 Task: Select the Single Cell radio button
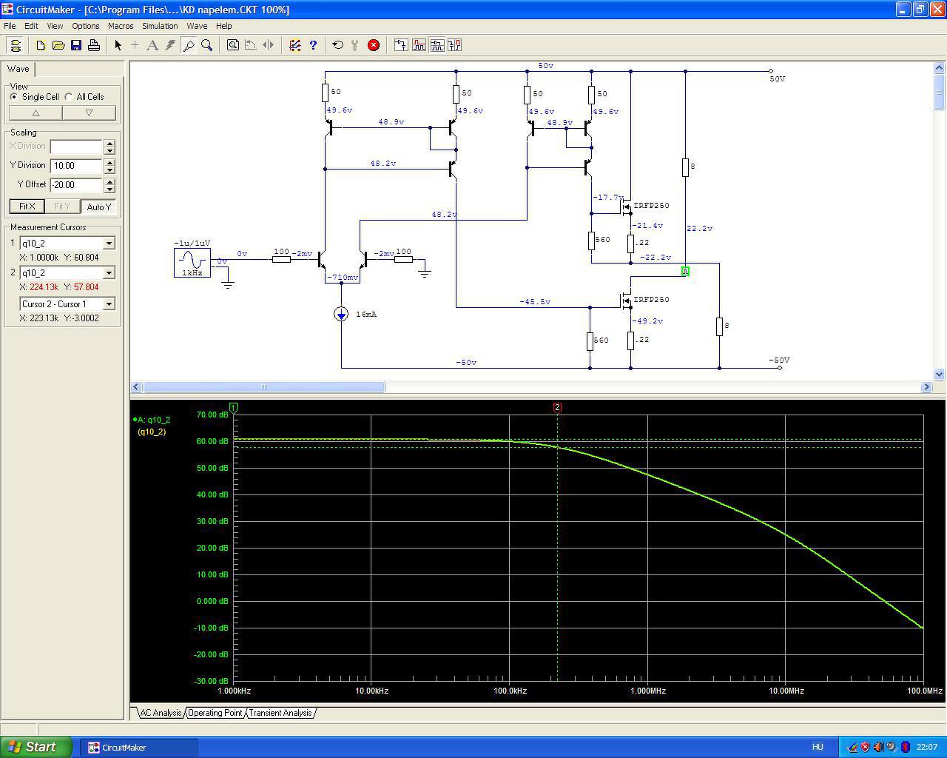coord(14,97)
